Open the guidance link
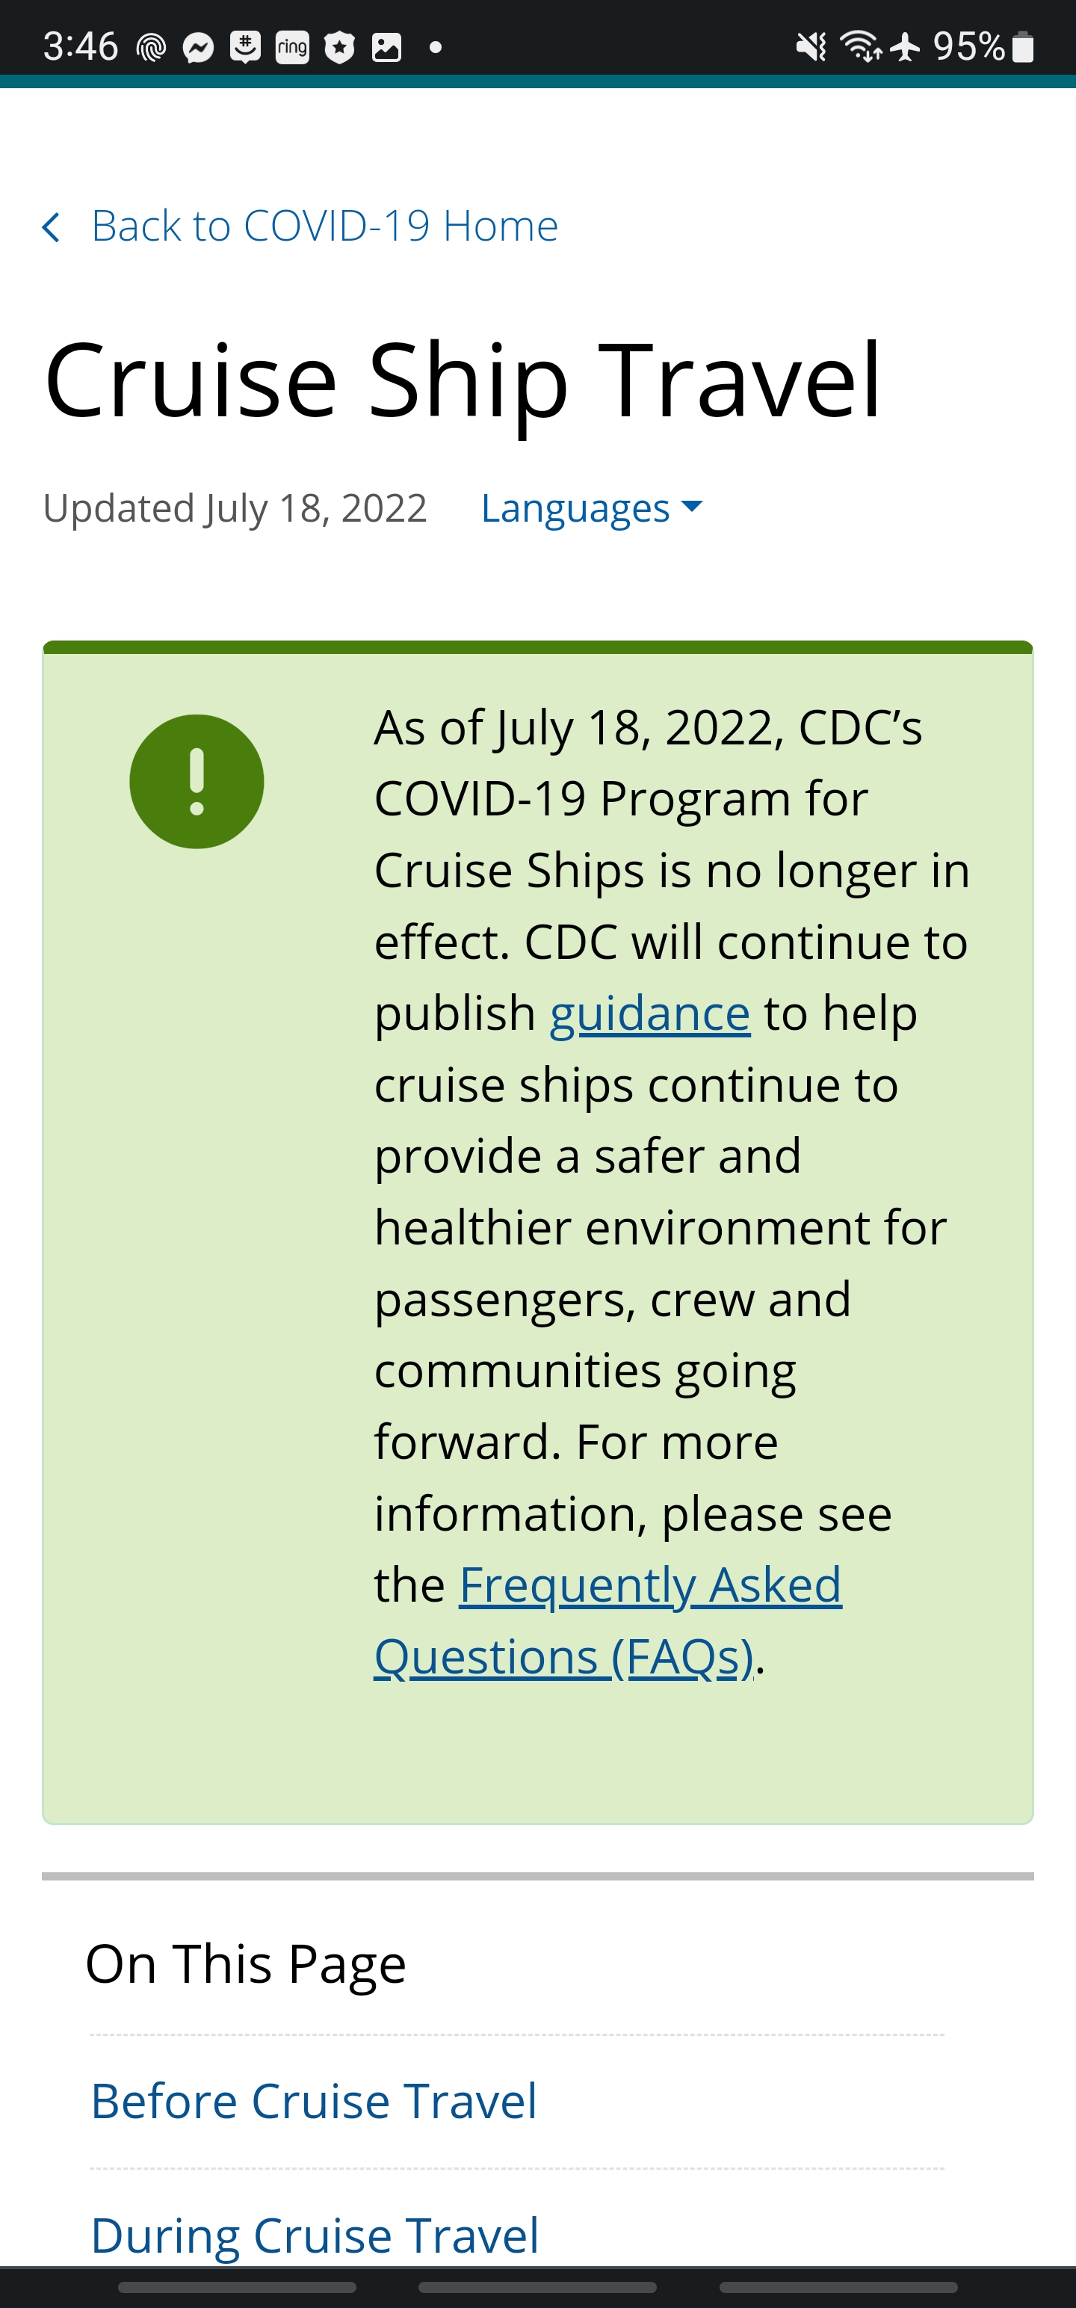Image resolution: width=1076 pixels, height=2308 pixels. pyautogui.click(x=649, y=1013)
